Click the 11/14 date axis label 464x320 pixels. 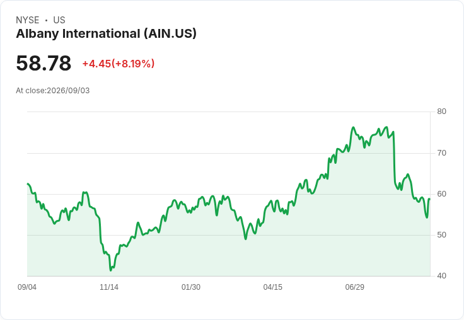point(109,287)
